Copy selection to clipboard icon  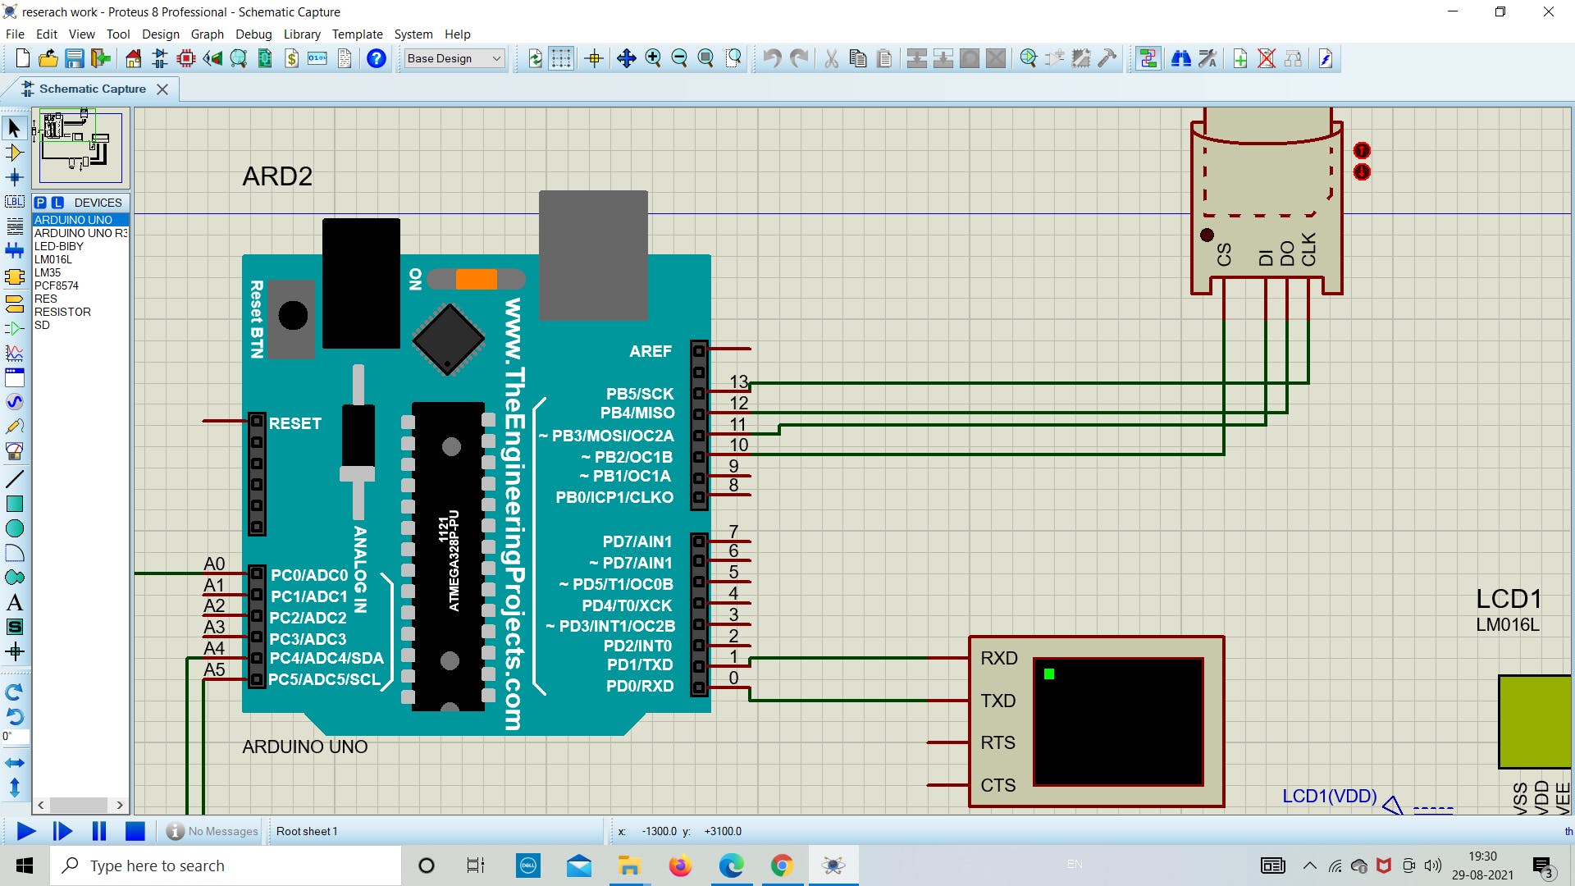[x=858, y=58]
